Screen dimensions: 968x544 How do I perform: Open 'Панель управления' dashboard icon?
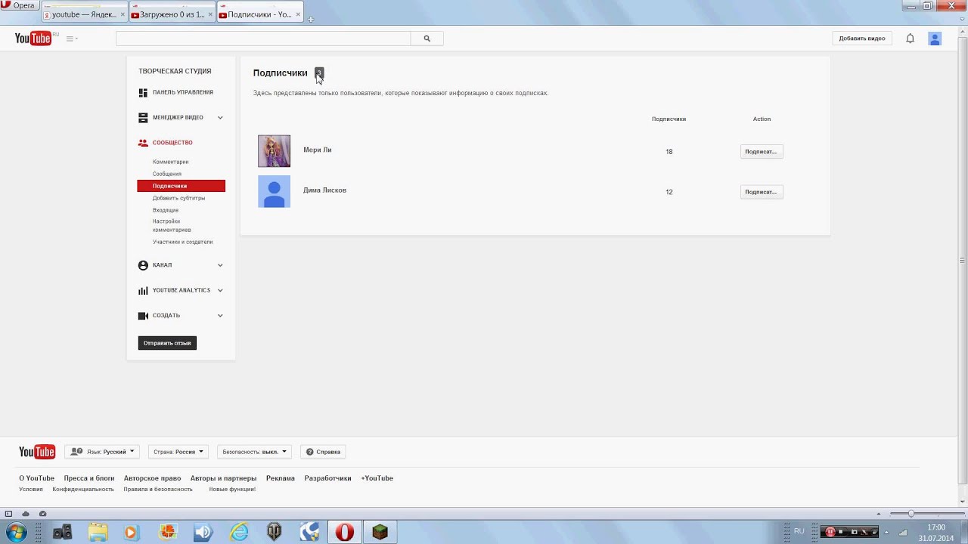click(143, 93)
